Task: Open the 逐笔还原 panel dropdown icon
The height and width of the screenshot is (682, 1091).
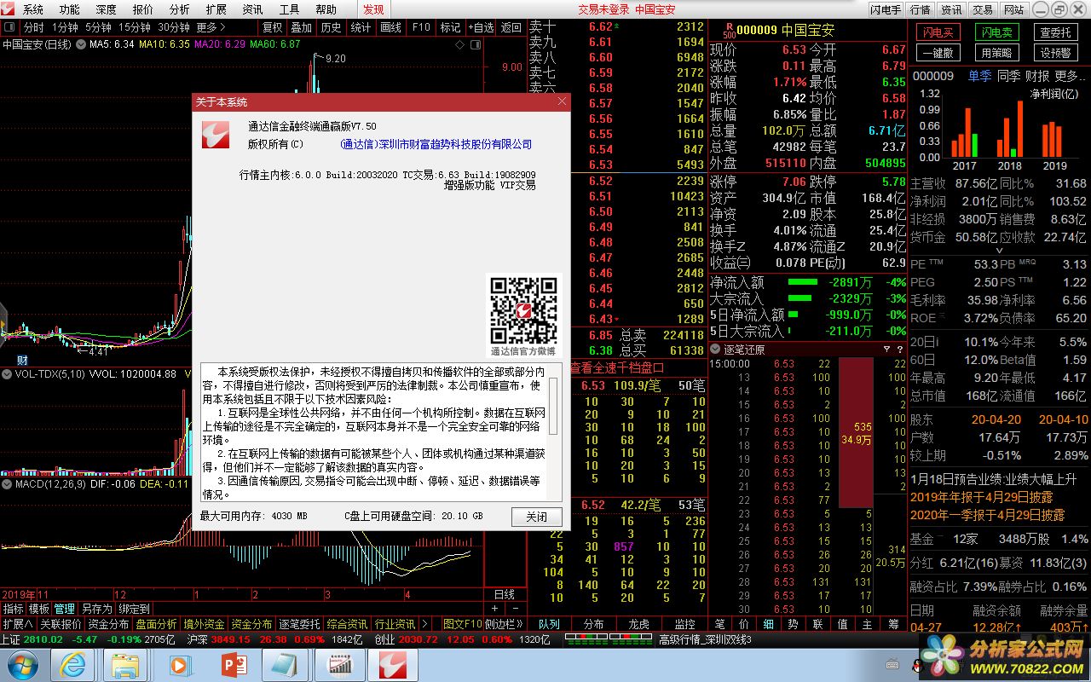Action: (x=715, y=350)
